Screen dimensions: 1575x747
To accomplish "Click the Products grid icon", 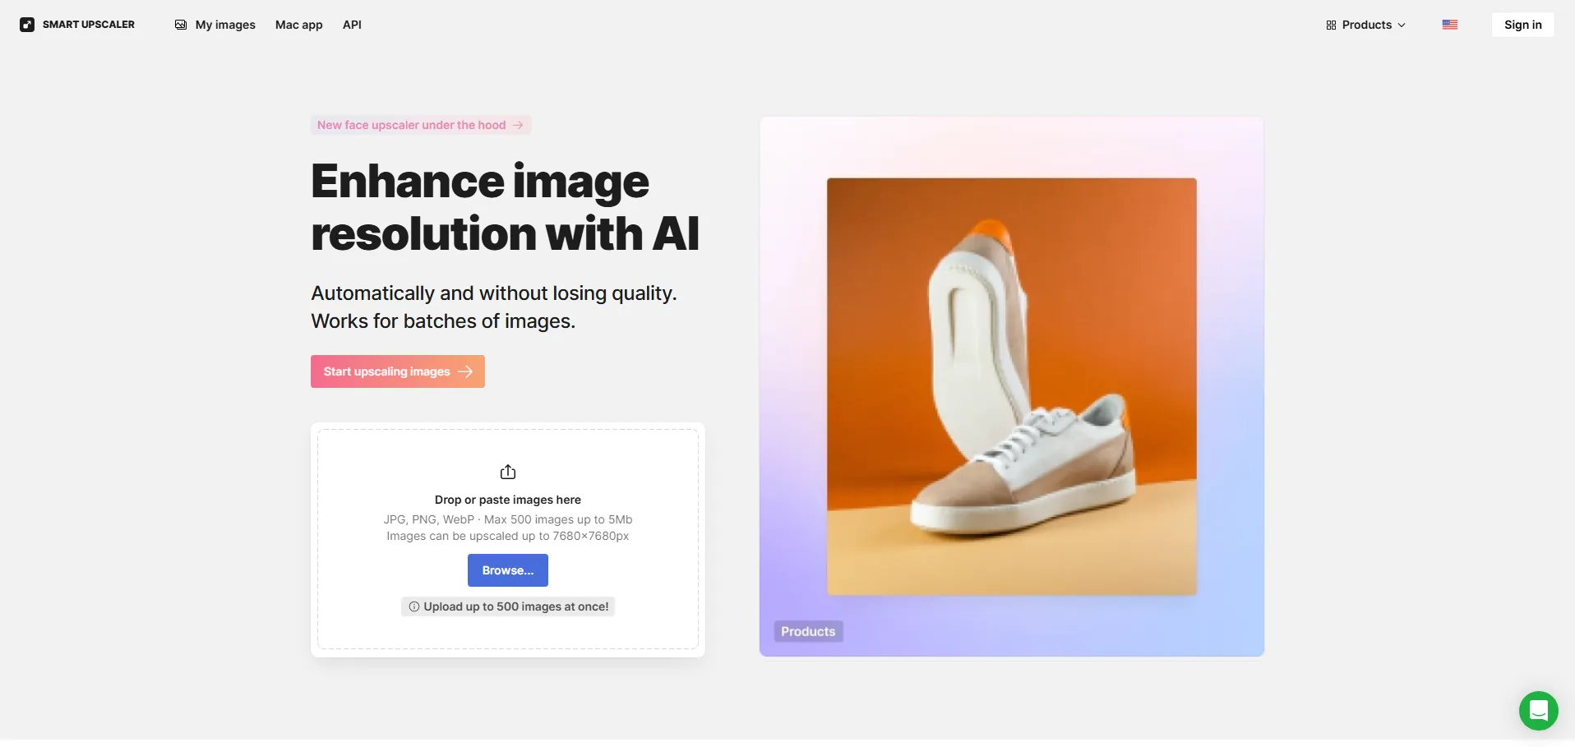I will coord(1331,25).
